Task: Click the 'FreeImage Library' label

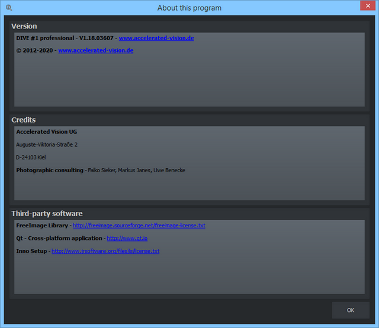Action: 42,225
